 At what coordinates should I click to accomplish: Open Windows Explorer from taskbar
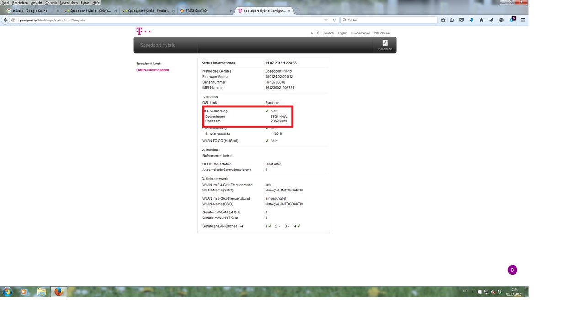pos(42,292)
